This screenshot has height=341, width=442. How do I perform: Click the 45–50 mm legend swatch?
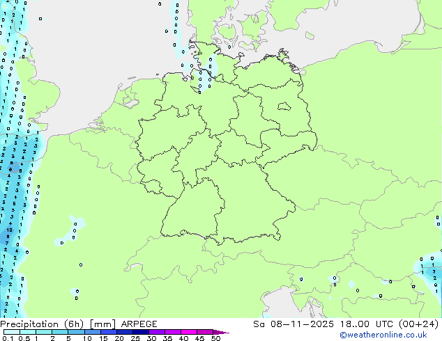point(205,332)
